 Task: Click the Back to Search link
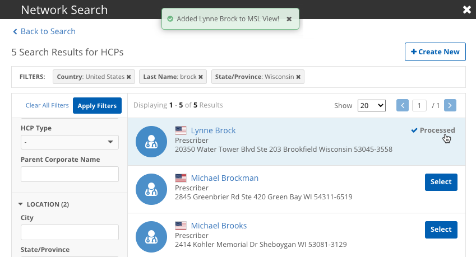(x=44, y=31)
